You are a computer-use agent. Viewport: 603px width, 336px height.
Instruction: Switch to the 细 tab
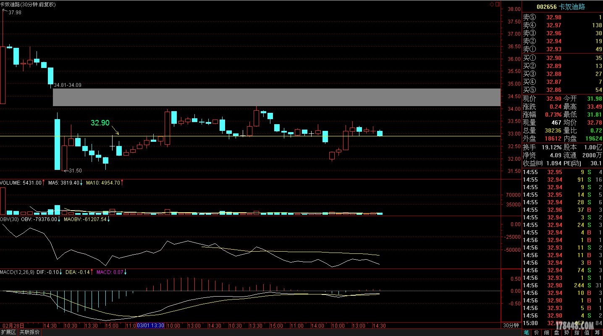[546, 332]
